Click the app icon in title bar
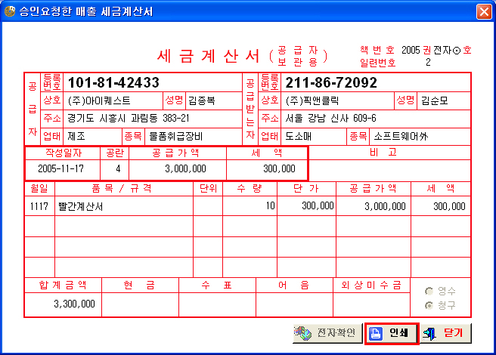496x355 pixels. 10,11
